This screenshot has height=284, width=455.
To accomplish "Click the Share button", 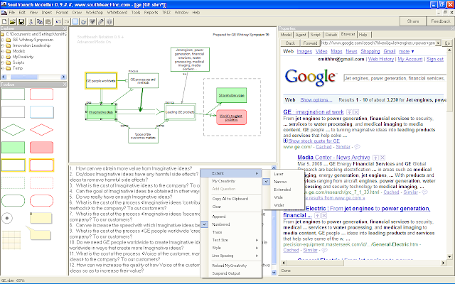I will click(x=413, y=21).
